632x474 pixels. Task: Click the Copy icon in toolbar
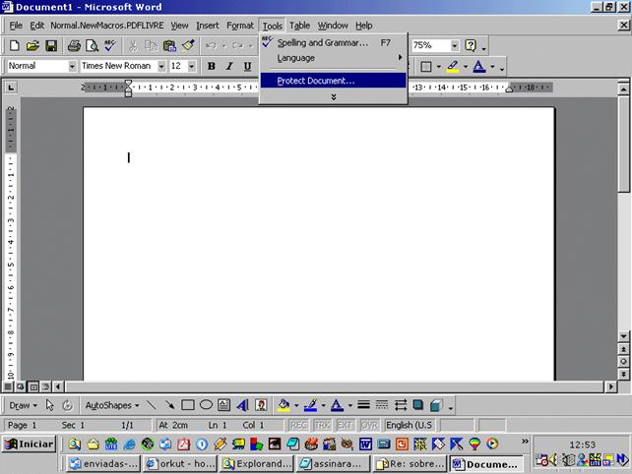point(151,45)
